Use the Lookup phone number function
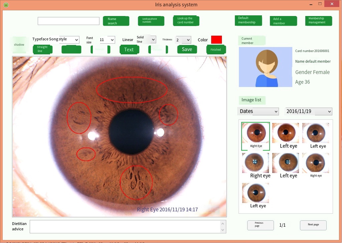 (151, 21)
